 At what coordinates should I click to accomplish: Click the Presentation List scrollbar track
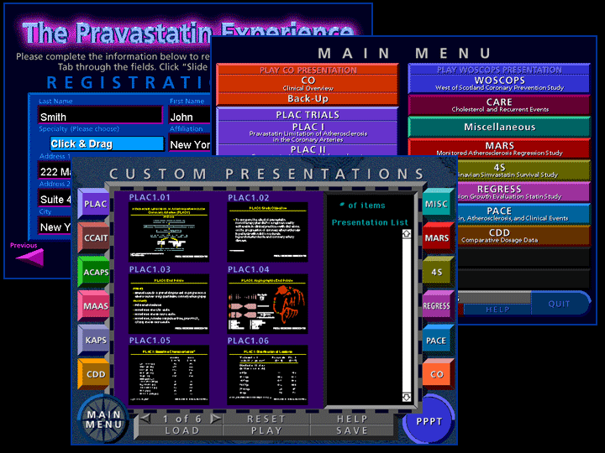pyautogui.click(x=407, y=315)
